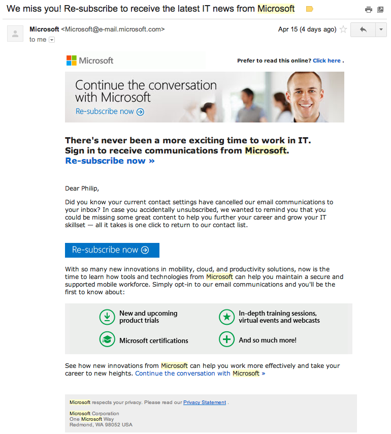Open email in new window icon
Image resolution: width=391 pixels, height=434 pixels.
(x=380, y=10)
